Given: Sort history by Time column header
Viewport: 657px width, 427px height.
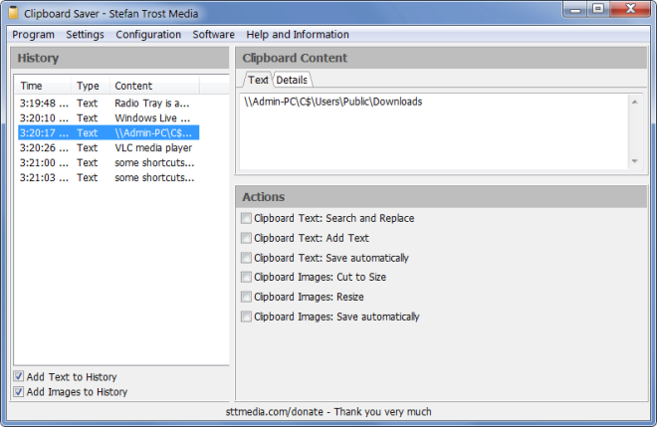Looking at the screenshot, I should point(43,86).
